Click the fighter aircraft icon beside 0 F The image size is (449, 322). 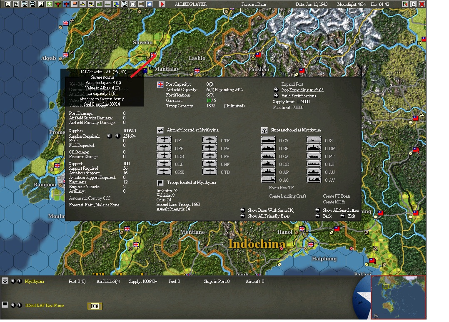click(x=164, y=140)
